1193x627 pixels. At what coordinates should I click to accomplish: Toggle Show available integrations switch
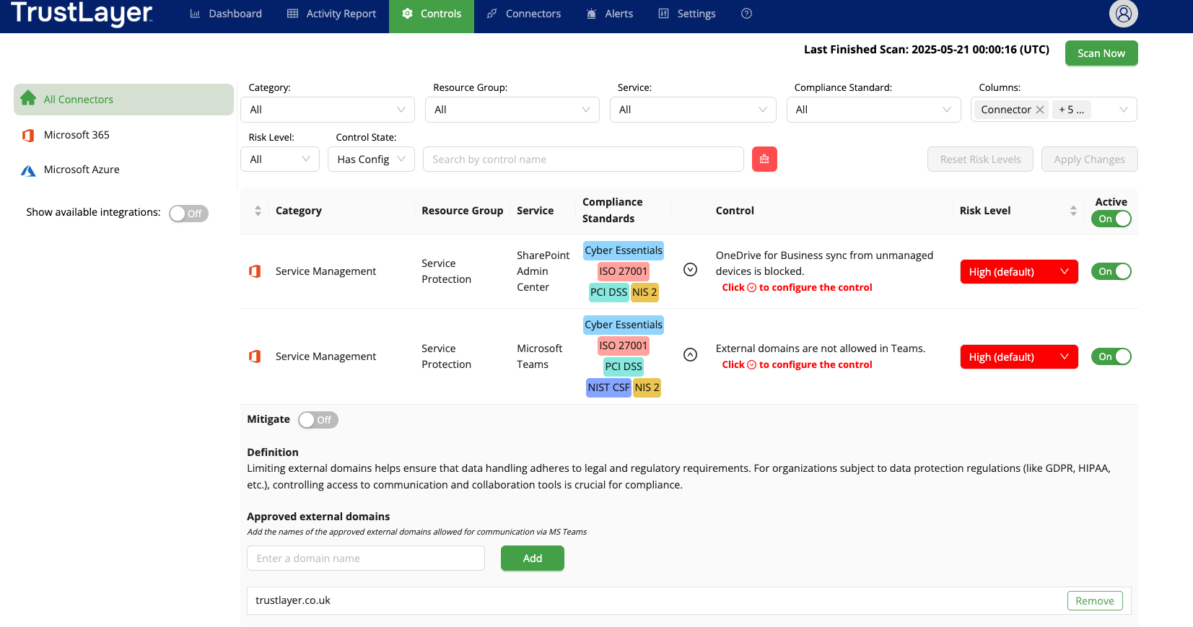tap(188, 214)
